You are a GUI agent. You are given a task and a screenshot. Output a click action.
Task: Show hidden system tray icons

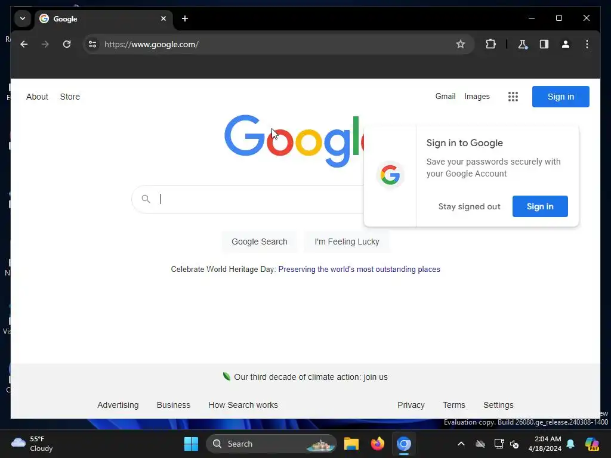coord(461,444)
